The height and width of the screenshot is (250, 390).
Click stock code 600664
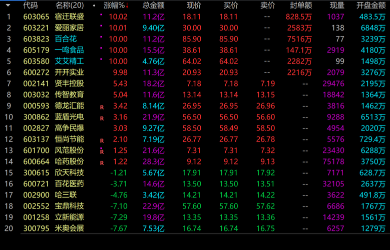click(x=37, y=161)
